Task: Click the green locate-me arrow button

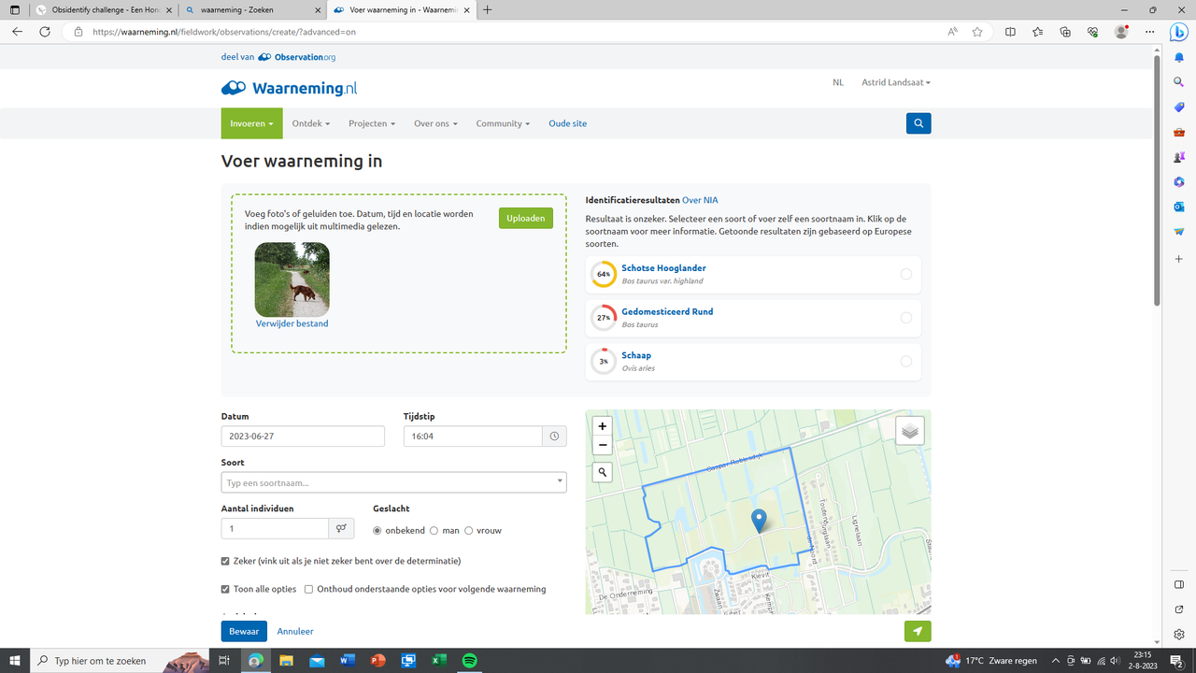Action: point(918,631)
